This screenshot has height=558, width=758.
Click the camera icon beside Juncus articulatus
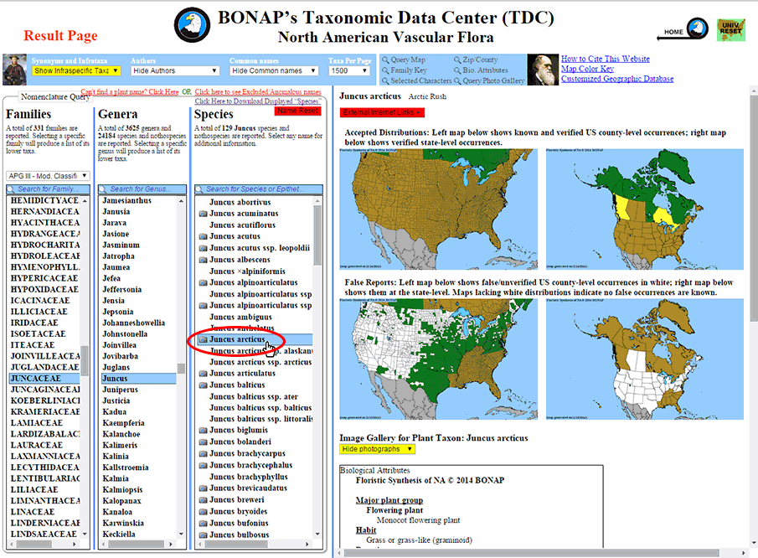pos(204,374)
